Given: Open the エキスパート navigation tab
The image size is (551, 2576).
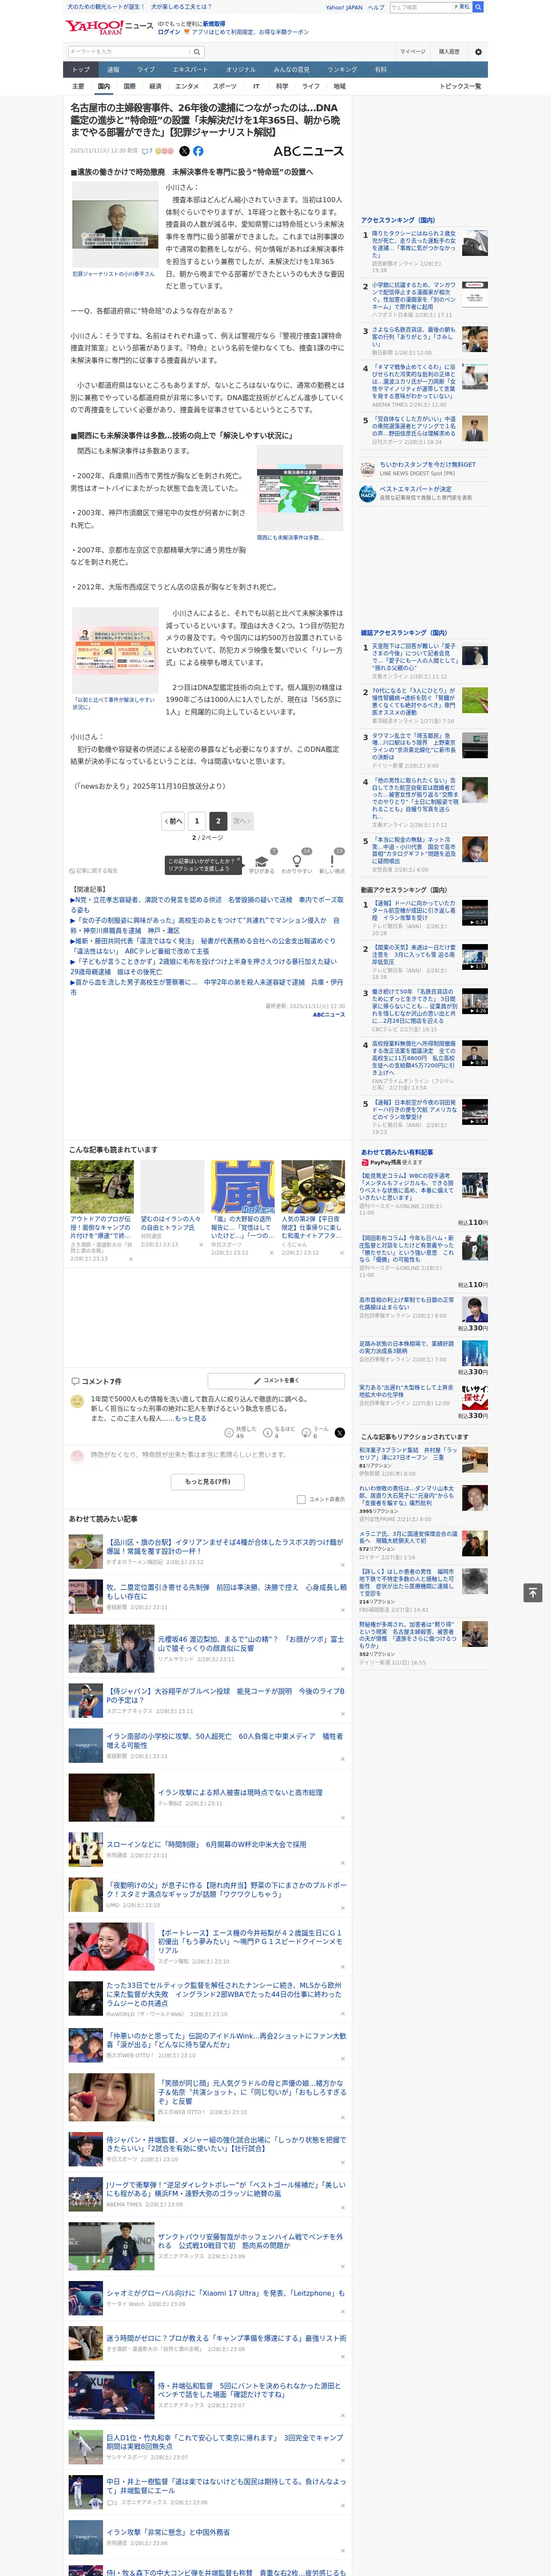Looking at the screenshot, I should pos(190,70).
